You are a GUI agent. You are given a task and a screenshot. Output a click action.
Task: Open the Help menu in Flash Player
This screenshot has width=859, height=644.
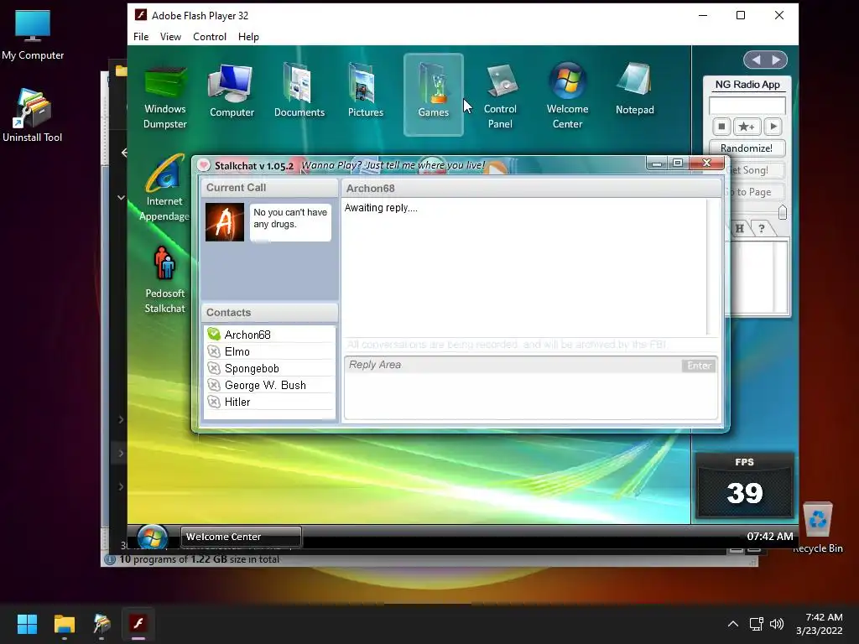point(248,37)
